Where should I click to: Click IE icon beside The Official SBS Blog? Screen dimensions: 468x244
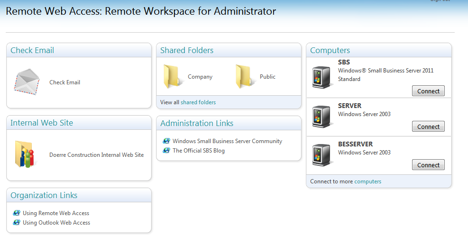click(166, 150)
